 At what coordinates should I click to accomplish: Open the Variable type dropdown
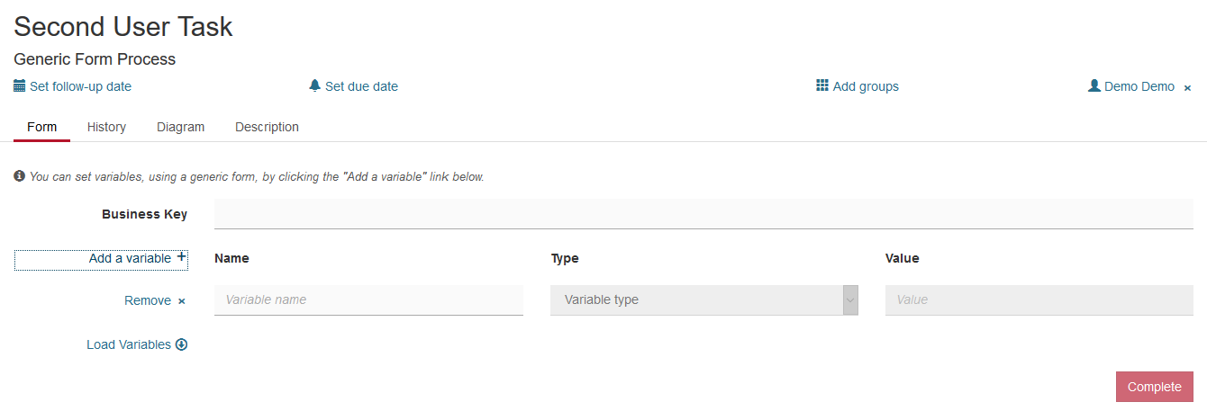703,300
